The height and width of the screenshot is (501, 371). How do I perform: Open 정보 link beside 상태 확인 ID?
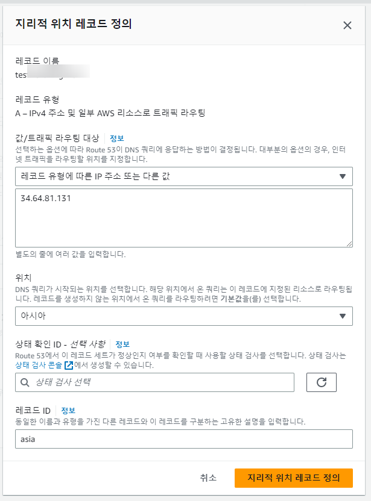[x=122, y=344]
